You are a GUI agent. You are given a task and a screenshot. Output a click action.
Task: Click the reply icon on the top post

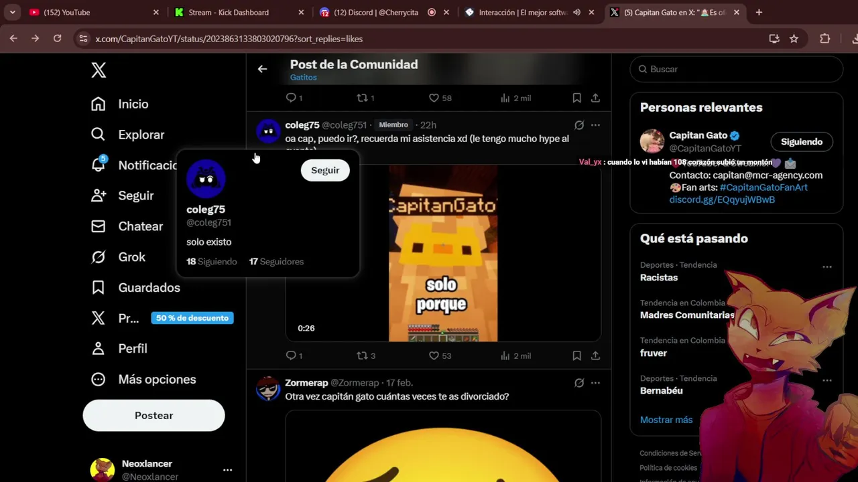[291, 98]
